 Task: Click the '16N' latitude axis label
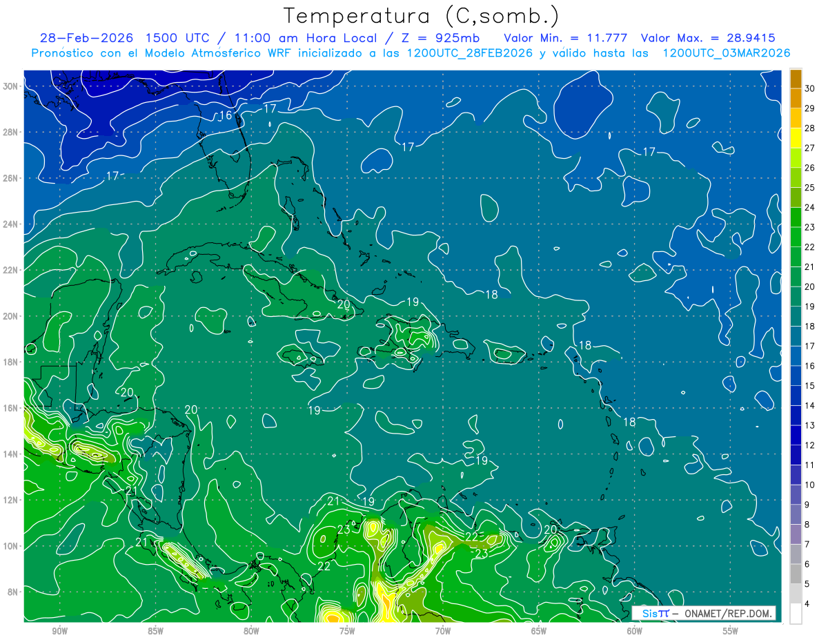11,408
